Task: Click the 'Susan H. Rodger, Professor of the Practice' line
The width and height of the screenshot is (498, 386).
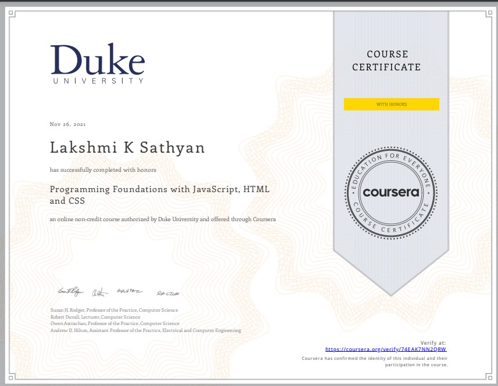Action: click(x=114, y=310)
